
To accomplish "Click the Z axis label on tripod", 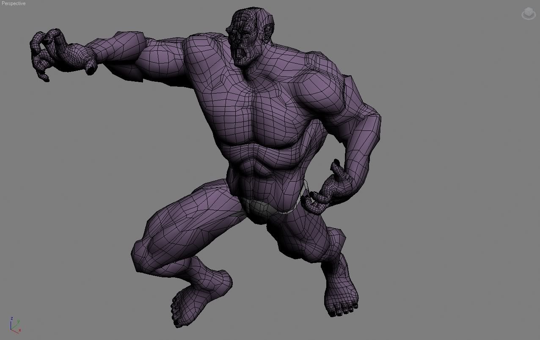I will pyautogui.click(x=12, y=318).
